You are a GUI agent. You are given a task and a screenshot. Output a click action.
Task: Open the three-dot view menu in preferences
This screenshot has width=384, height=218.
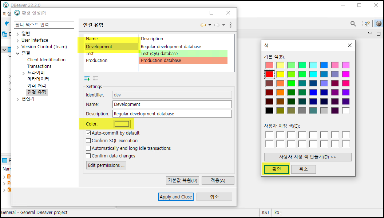(x=230, y=25)
